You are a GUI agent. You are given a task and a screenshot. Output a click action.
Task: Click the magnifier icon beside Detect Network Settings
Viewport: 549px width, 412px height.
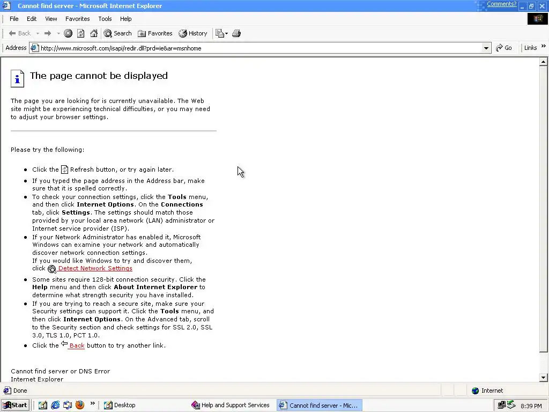click(x=52, y=269)
